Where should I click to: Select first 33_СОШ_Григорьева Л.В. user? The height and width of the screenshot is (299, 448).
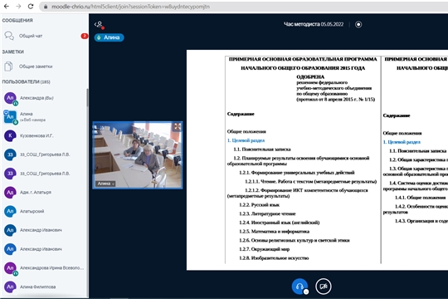point(44,154)
